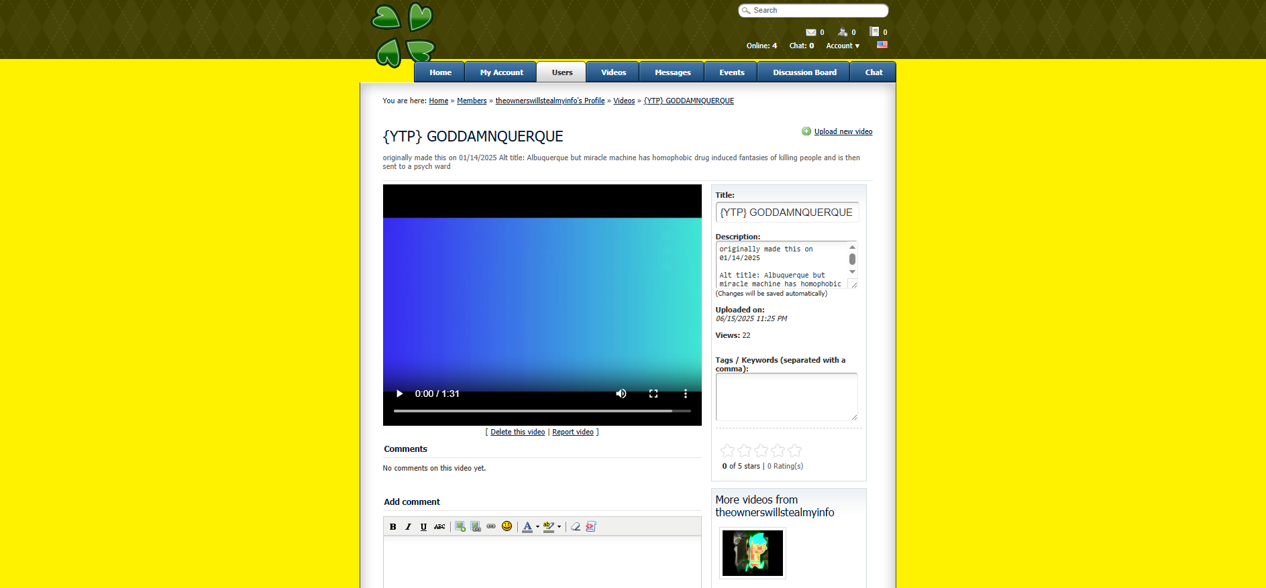Open the Account dropdown menu
Viewport: 1266px width, 588px height.
click(x=843, y=46)
